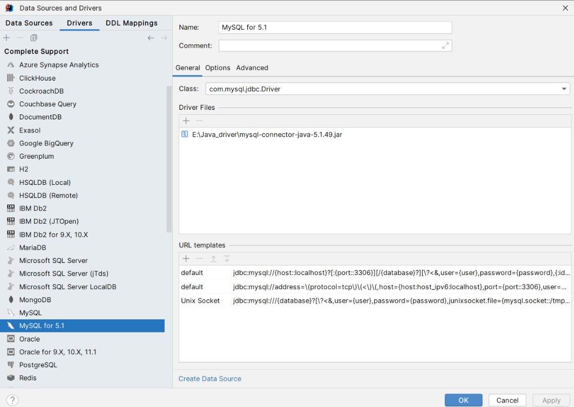
Task: Select Microsoft SQL Server (jTds) driver
Action: tap(82, 274)
